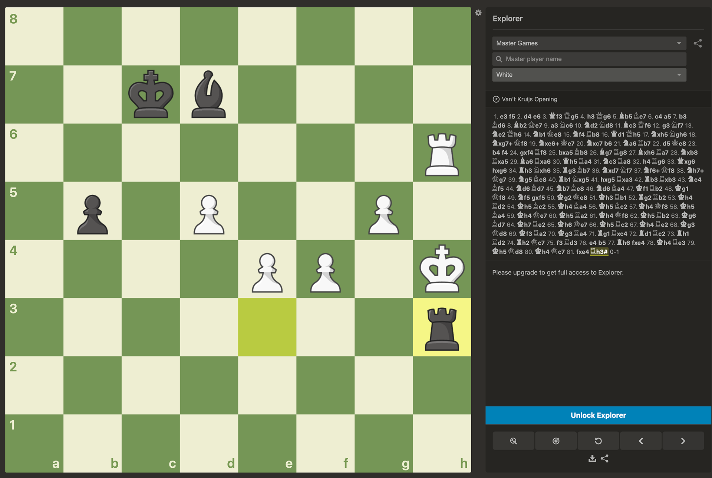The image size is (712, 478).
Task: Click share icon beside Master Games dropdown
Action: click(x=698, y=43)
